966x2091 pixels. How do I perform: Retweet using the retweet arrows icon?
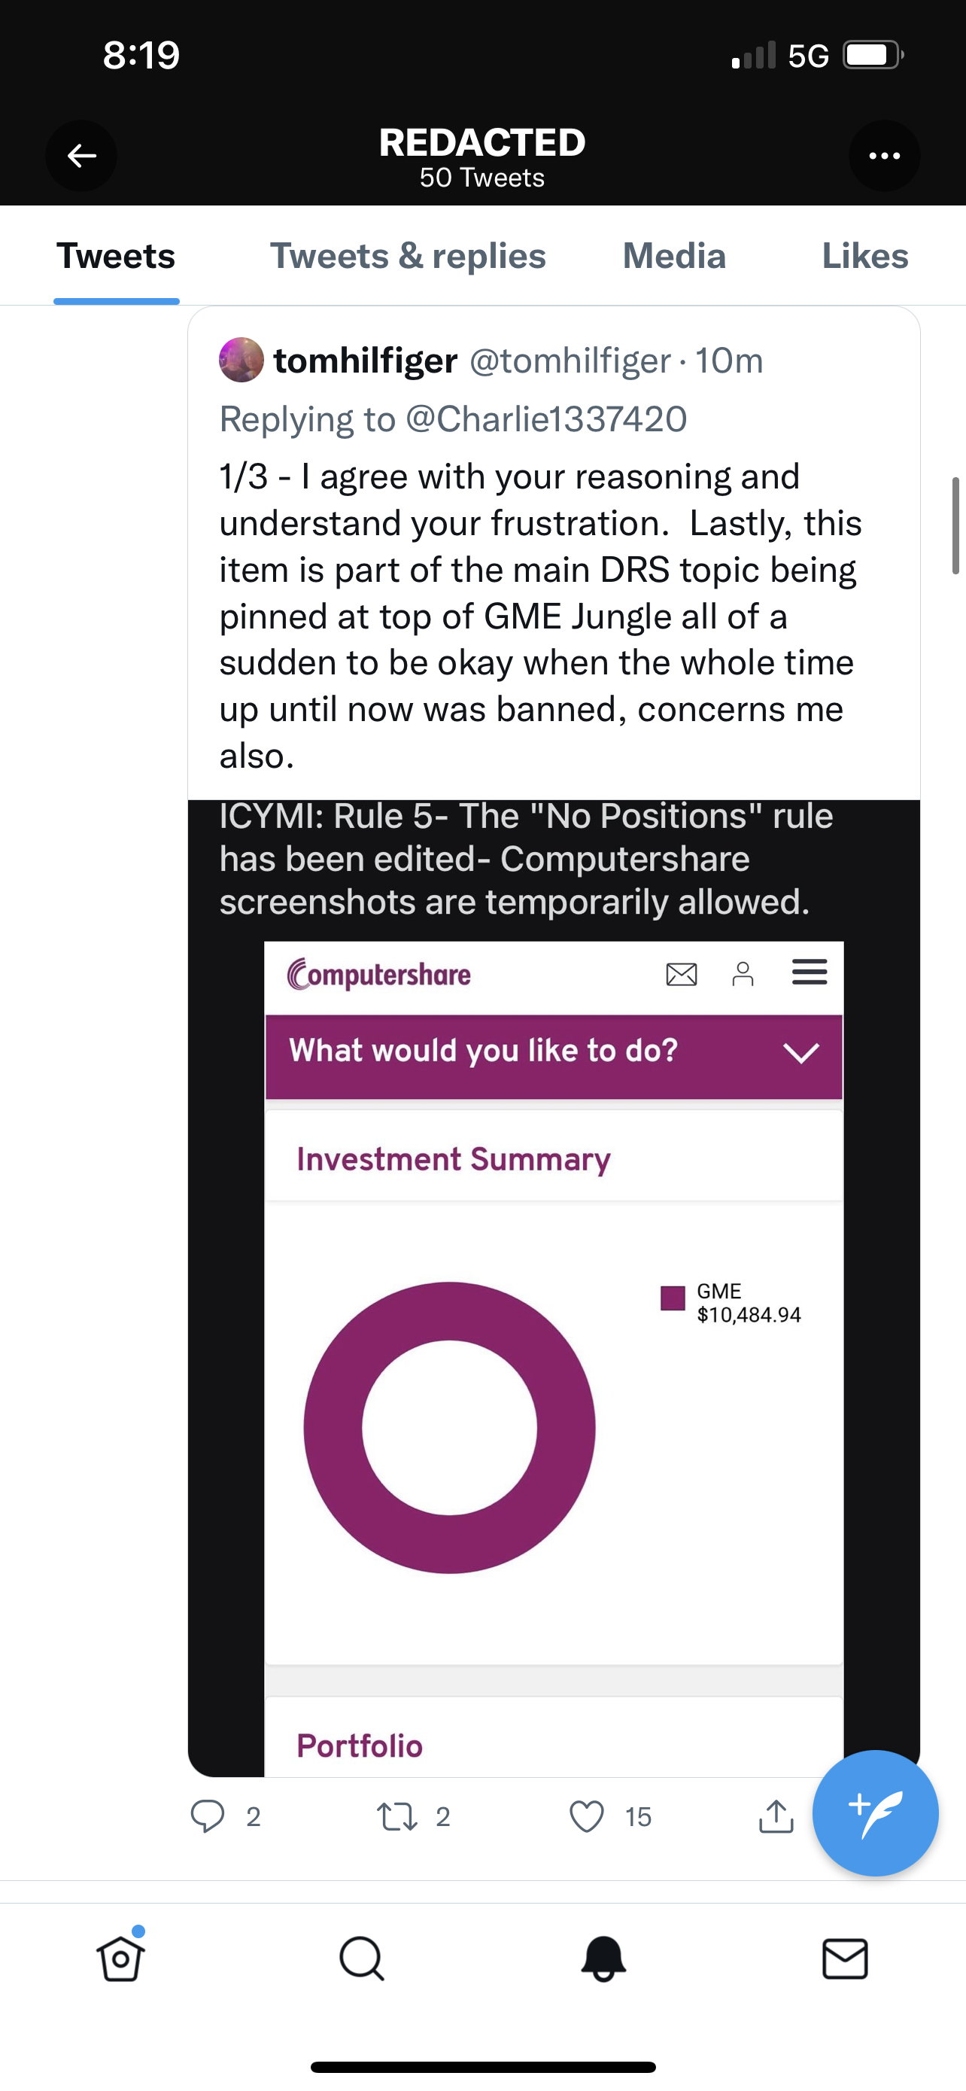pyautogui.click(x=397, y=1816)
